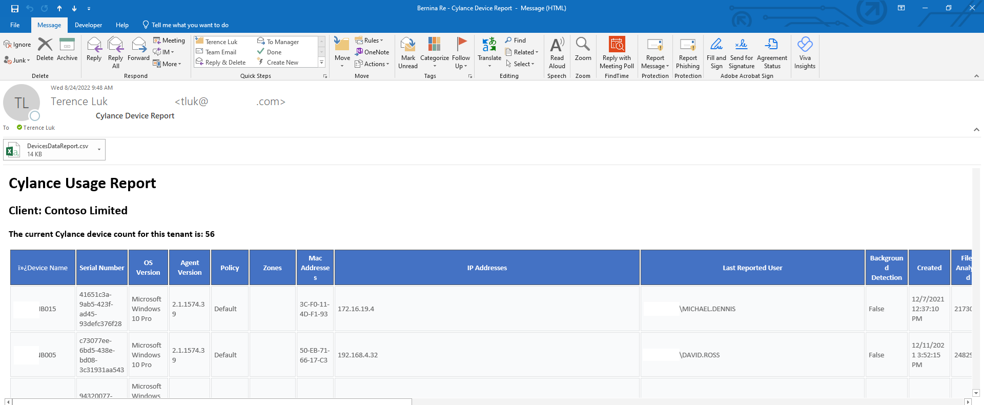This screenshot has width=984, height=405.
Task: Open the File tab
Action: tap(15, 25)
